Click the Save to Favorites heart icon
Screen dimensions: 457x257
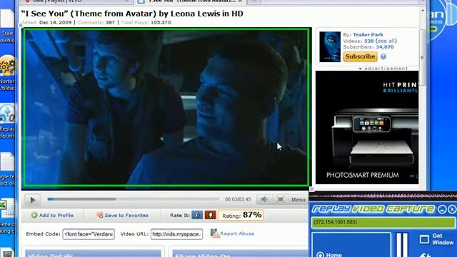coord(100,216)
